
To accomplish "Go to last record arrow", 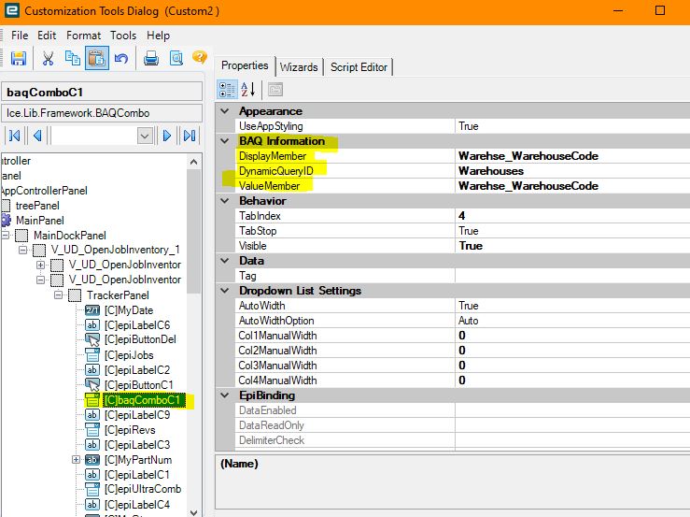I will point(190,136).
